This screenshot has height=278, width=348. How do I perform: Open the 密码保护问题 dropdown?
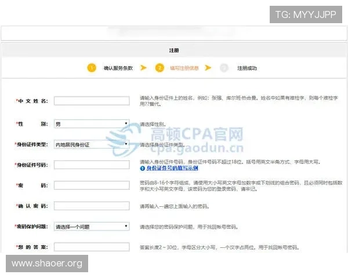click(92, 226)
